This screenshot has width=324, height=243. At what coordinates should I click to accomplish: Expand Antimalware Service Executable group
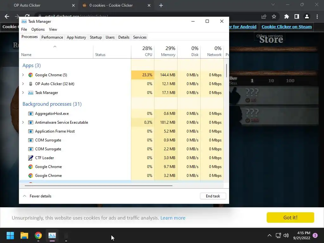click(23, 122)
